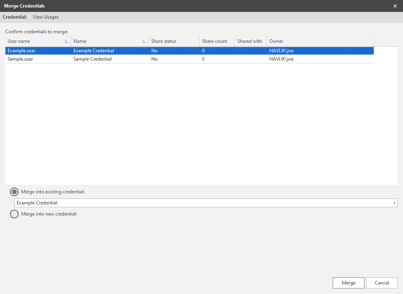403x294 pixels.
Task: Click the Name column sort icon
Action: 145,42
